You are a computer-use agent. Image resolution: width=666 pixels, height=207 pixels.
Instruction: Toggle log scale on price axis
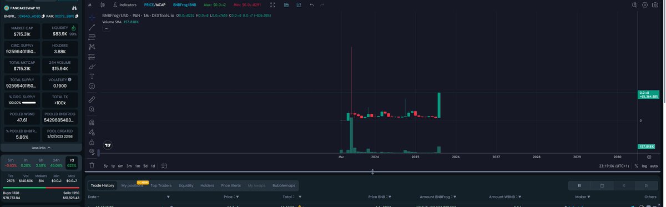(x=644, y=166)
